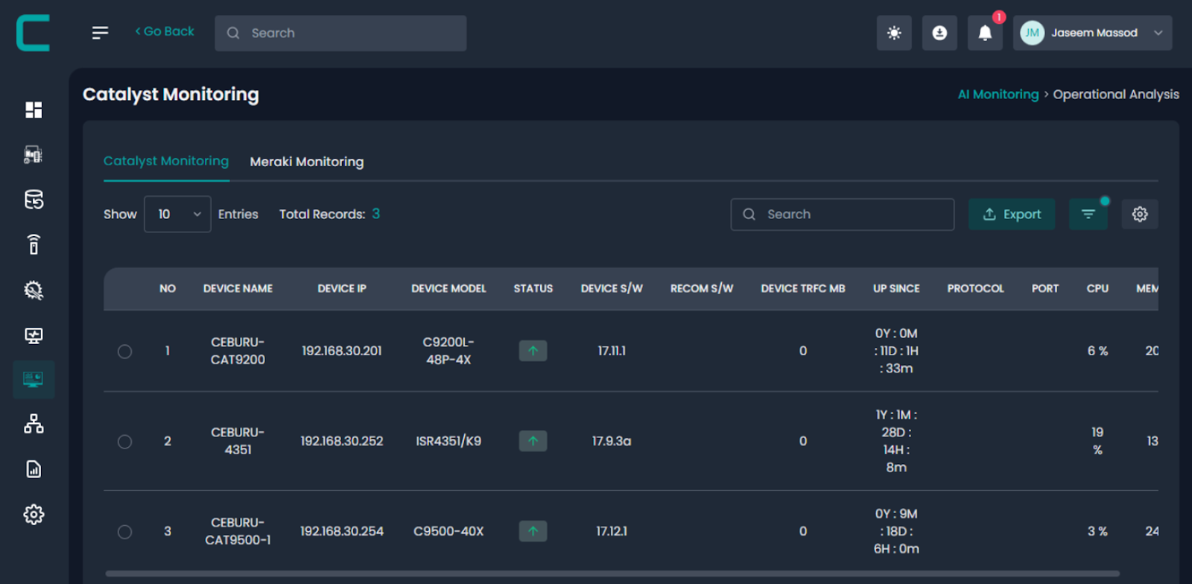
Task: Open notifications bell icon
Action: click(x=985, y=33)
